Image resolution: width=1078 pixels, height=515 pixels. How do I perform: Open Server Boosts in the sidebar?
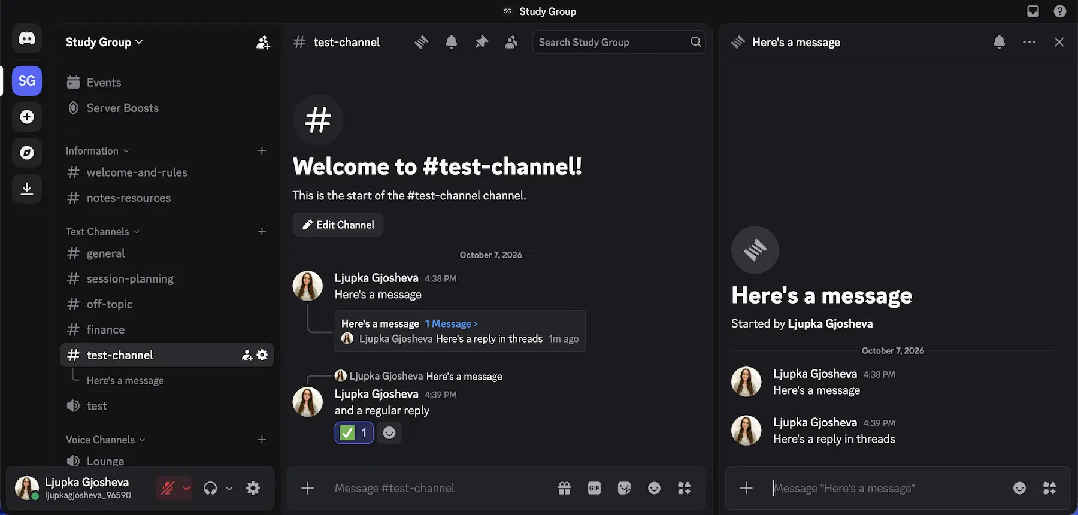click(x=167, y=108)
